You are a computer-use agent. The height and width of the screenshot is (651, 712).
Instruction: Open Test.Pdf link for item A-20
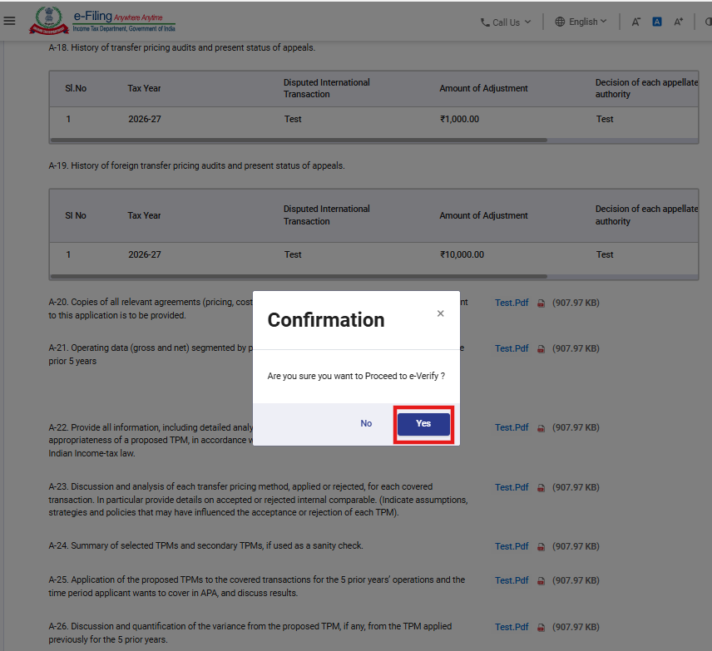coord(512,303)
